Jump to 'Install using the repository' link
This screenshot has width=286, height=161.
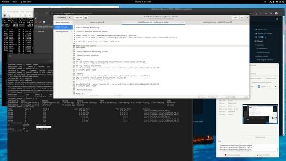(265, 60)
